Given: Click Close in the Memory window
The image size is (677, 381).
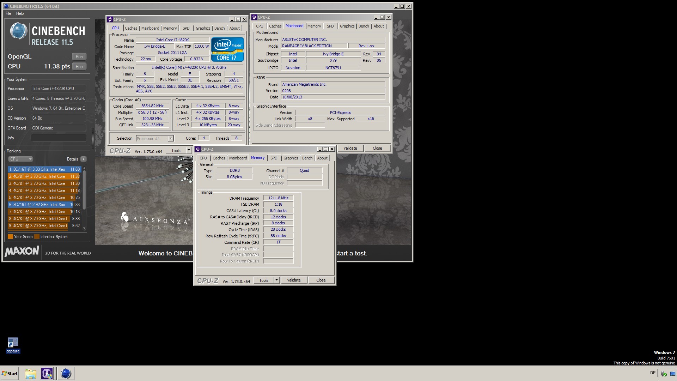Looking at the screenshot, I should tap(321, 280).
